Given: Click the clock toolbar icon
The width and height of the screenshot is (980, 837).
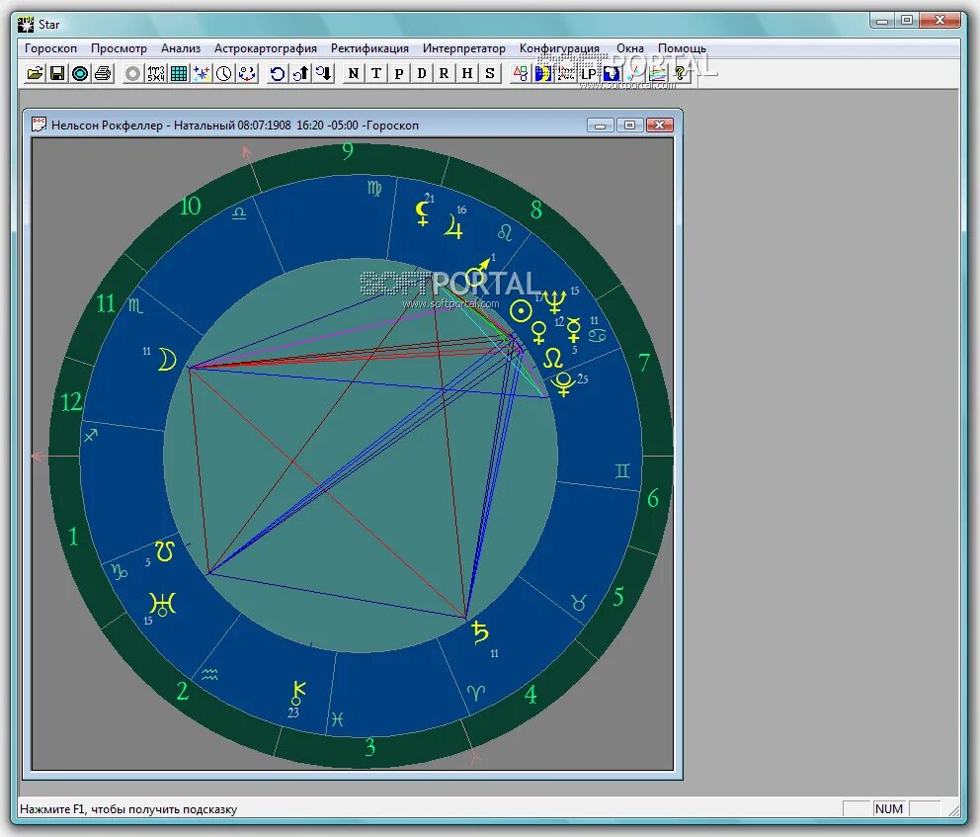Looking at the screenshot, I should coord(223,74).
